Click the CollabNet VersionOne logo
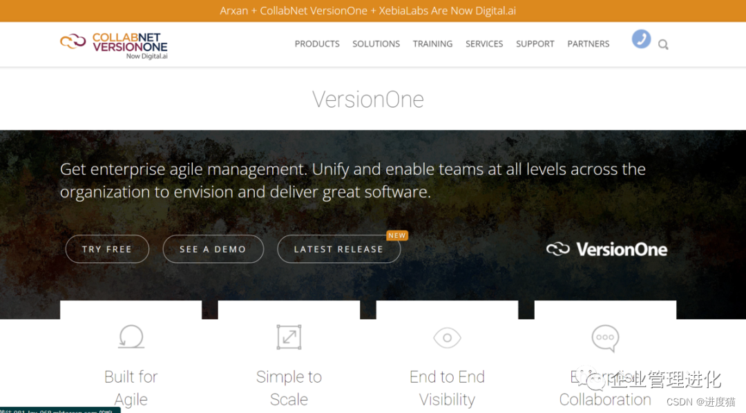Screen dimensions: 746x413 (114, 46)
